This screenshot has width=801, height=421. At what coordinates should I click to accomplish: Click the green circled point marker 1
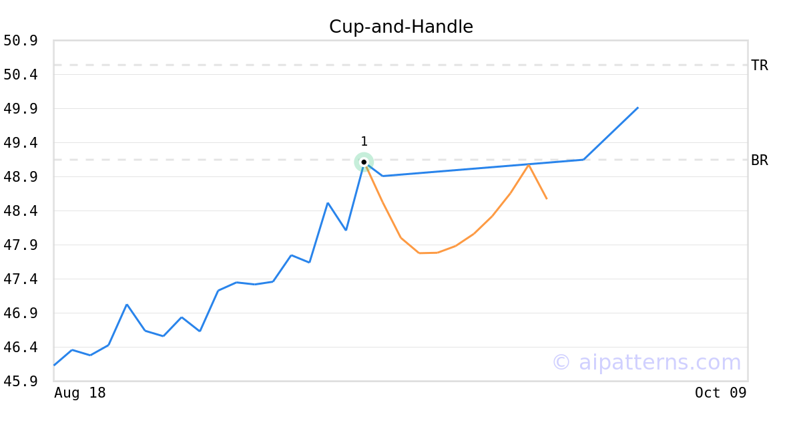click(x=364, y=162)
